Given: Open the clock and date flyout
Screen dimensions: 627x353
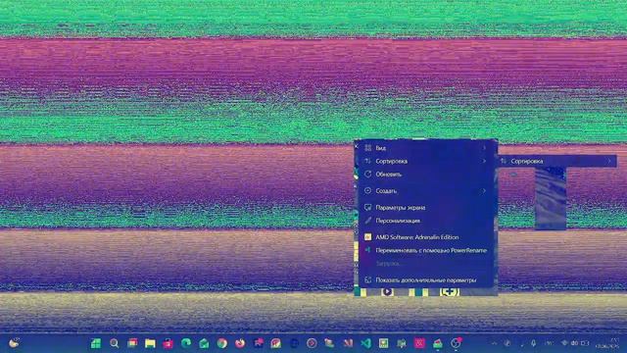Looking at the screenshot, I should click(607, 343).
